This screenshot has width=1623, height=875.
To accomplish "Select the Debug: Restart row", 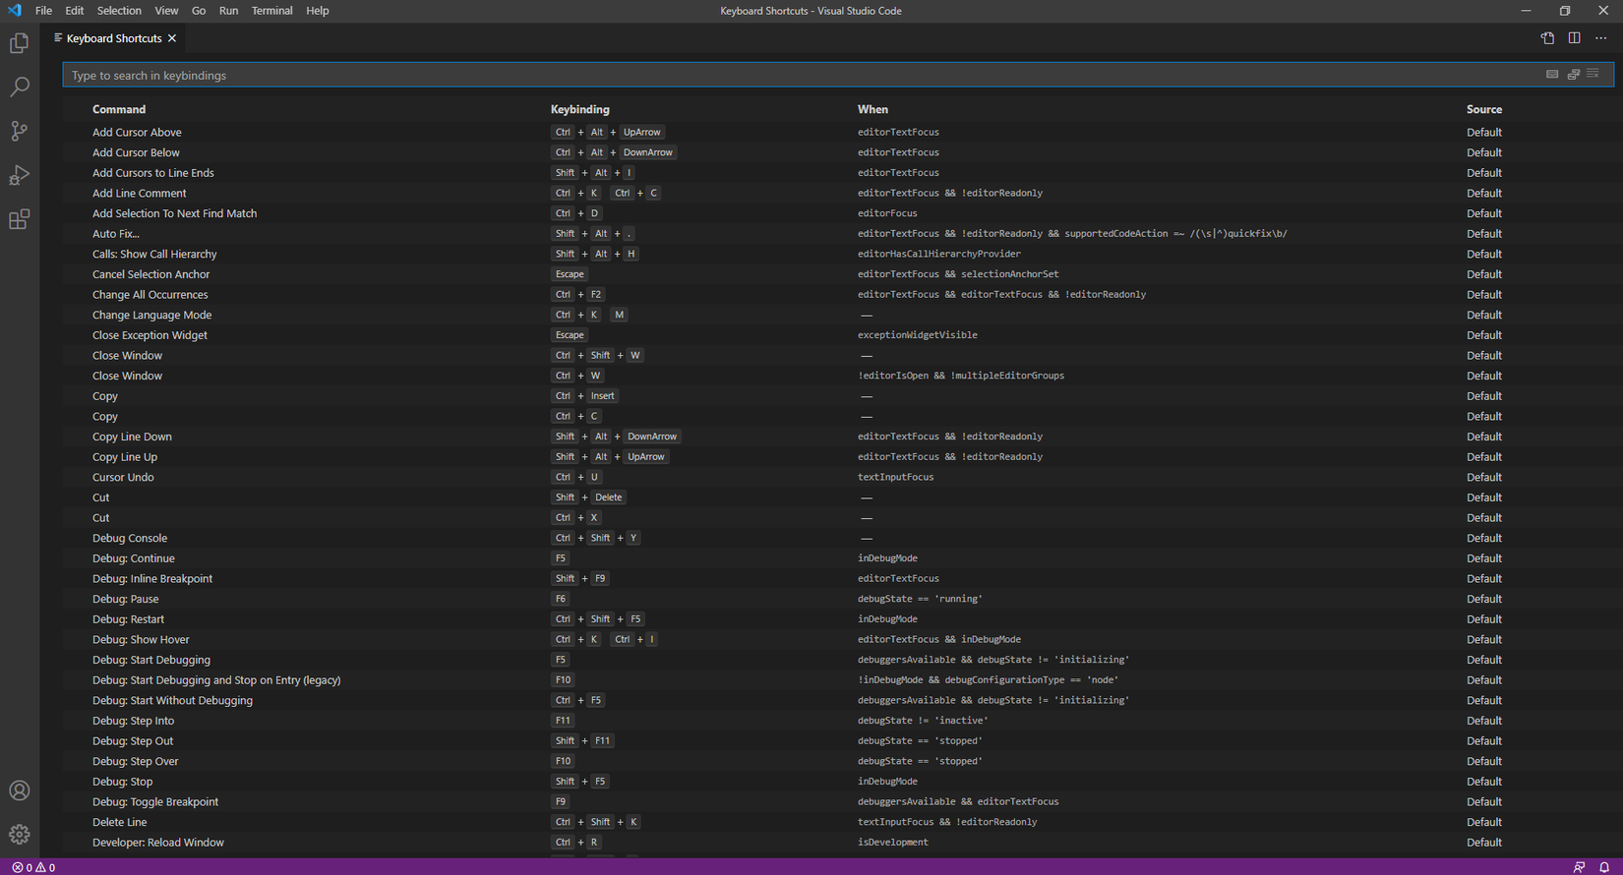I will point(838,619).
